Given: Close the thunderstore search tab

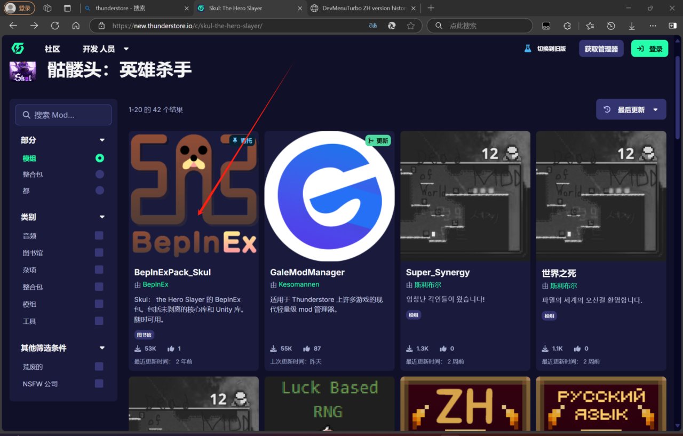Looking at the screenshot, I should tap(186, 9).
